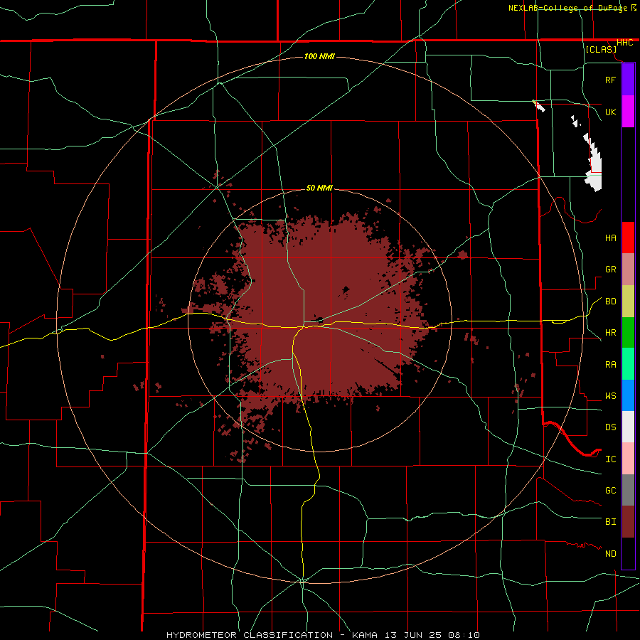Click the 100 NMI range ring label

click(x=319, y=56)
